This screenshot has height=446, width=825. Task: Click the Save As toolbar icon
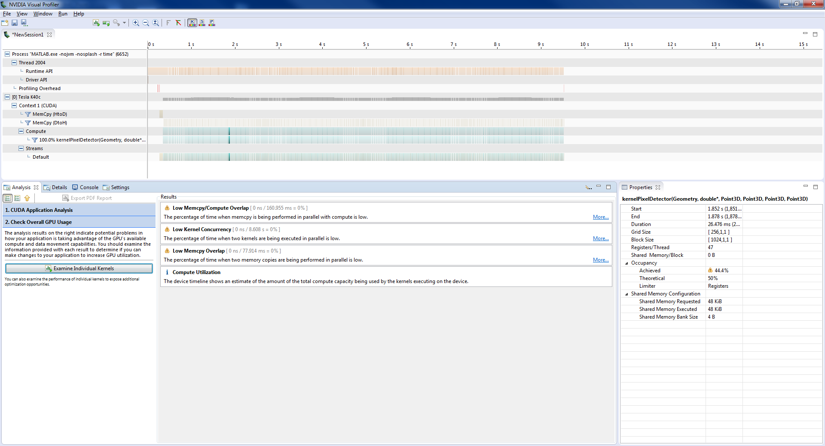pyautogui.click(x=24, y=23)
